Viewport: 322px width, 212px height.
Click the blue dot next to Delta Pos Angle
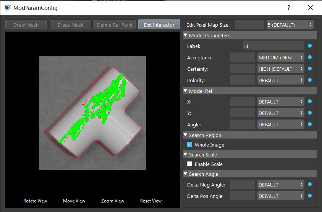(310, 196)
